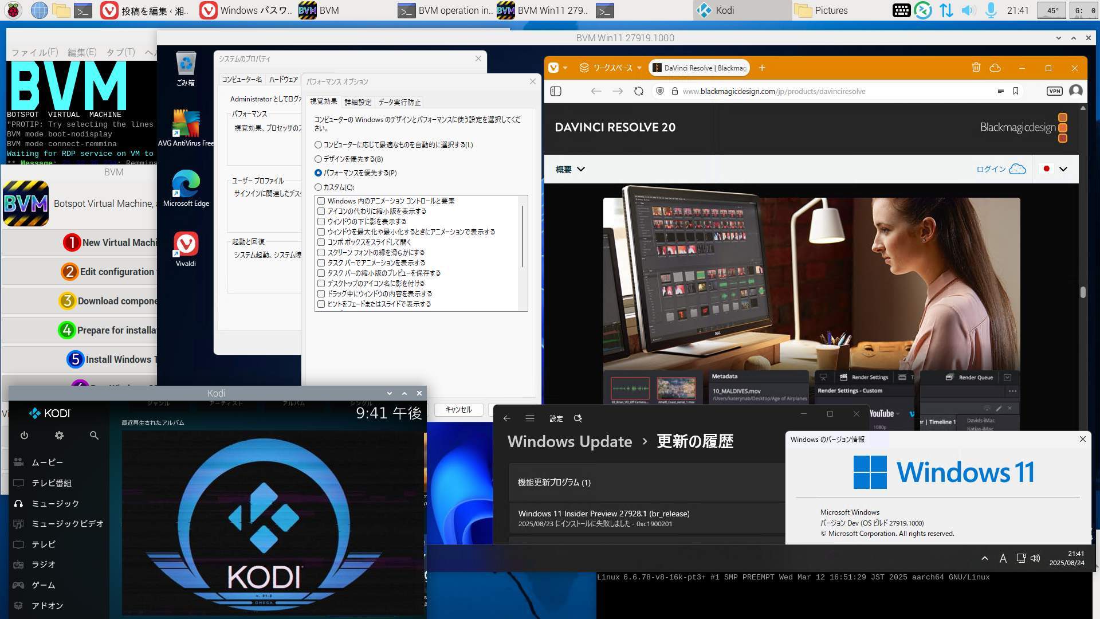Bookmark the Blackmagic Design page

click(x=1015, y=91)
